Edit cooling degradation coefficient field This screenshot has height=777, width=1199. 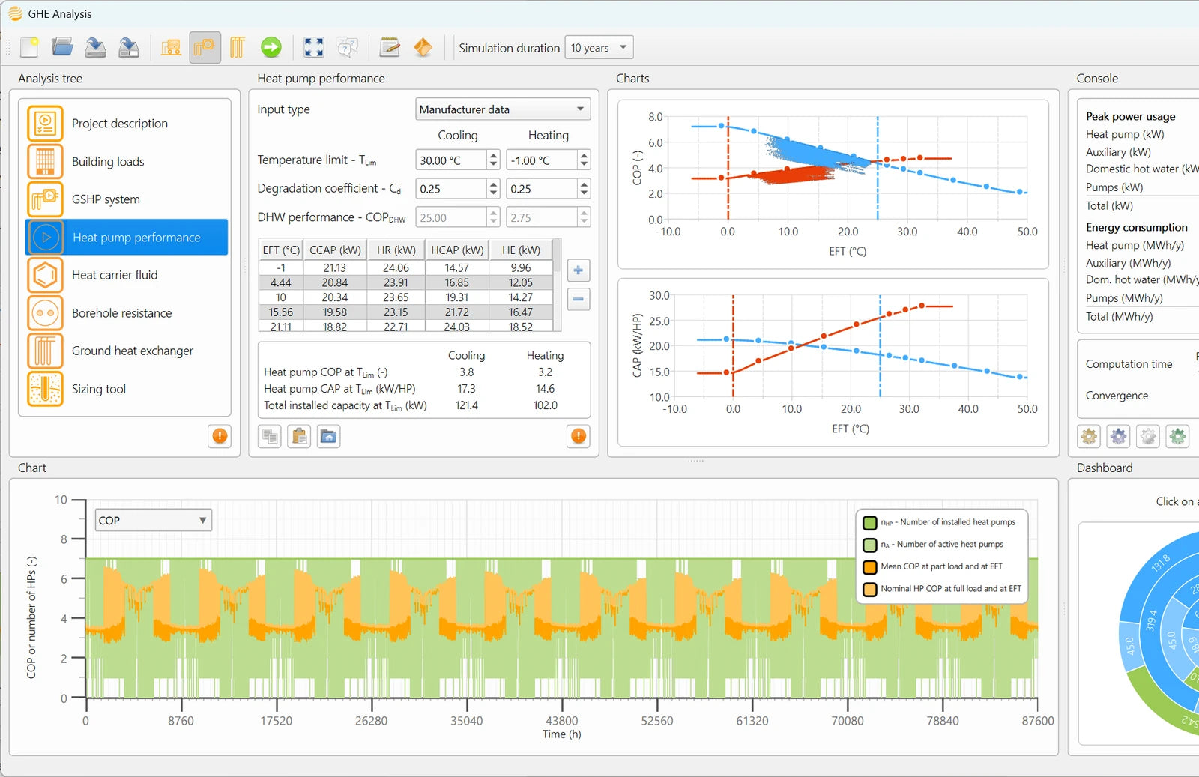tap(452, 189)
